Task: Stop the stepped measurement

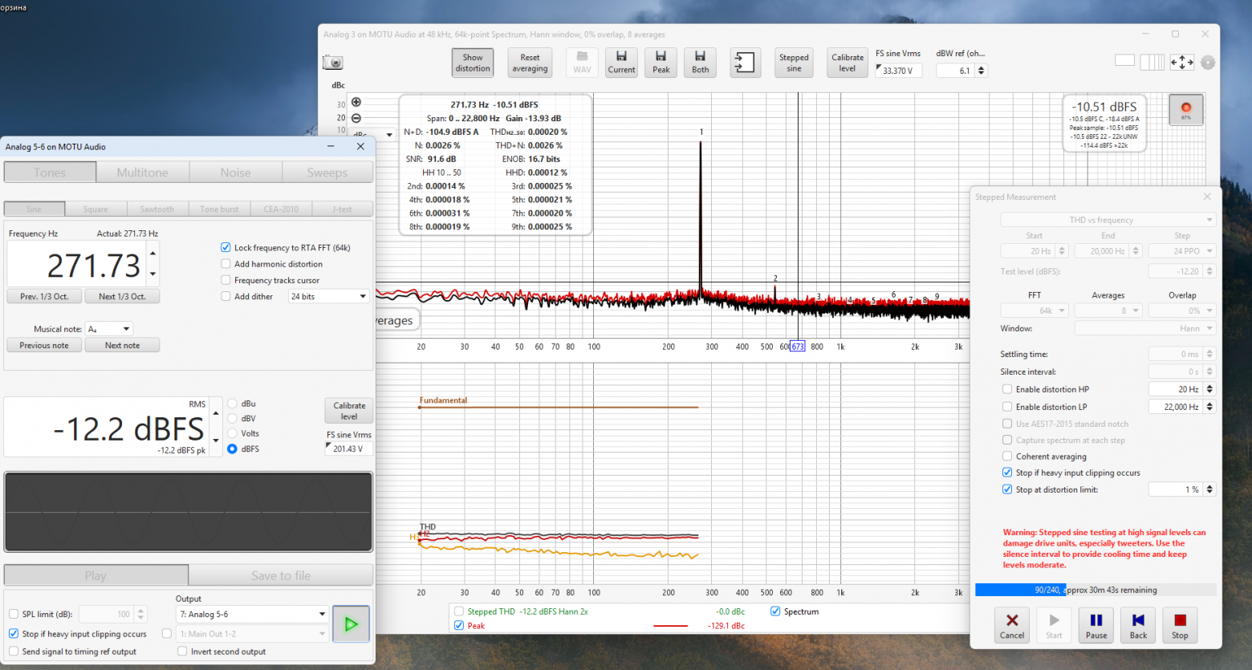Action: pyautogui.click(x=1180, y=625)
